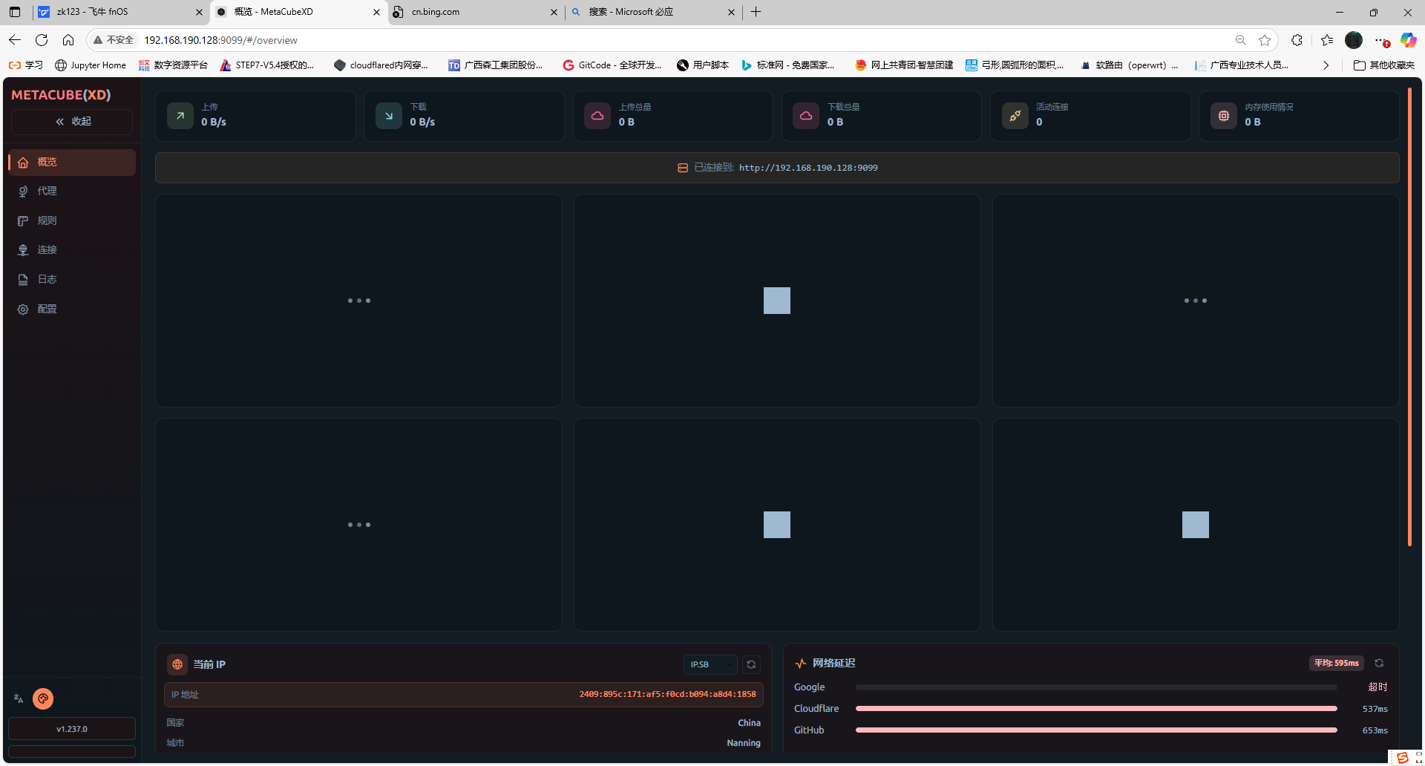Switch to the 搜索 Microsoft 必应 tab

pyautogui.click(x=653, y=12)
